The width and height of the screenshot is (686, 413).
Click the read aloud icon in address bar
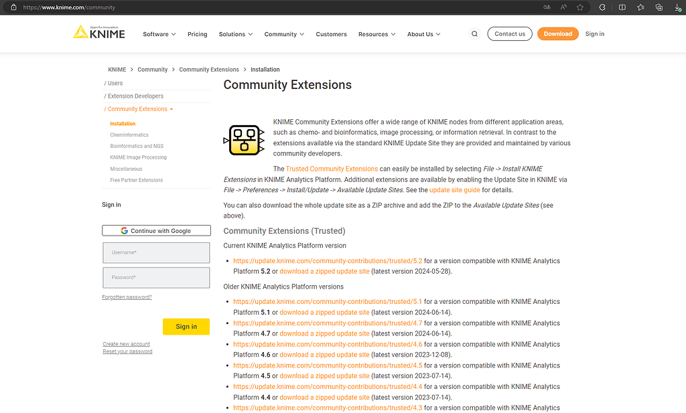(563, 7)
